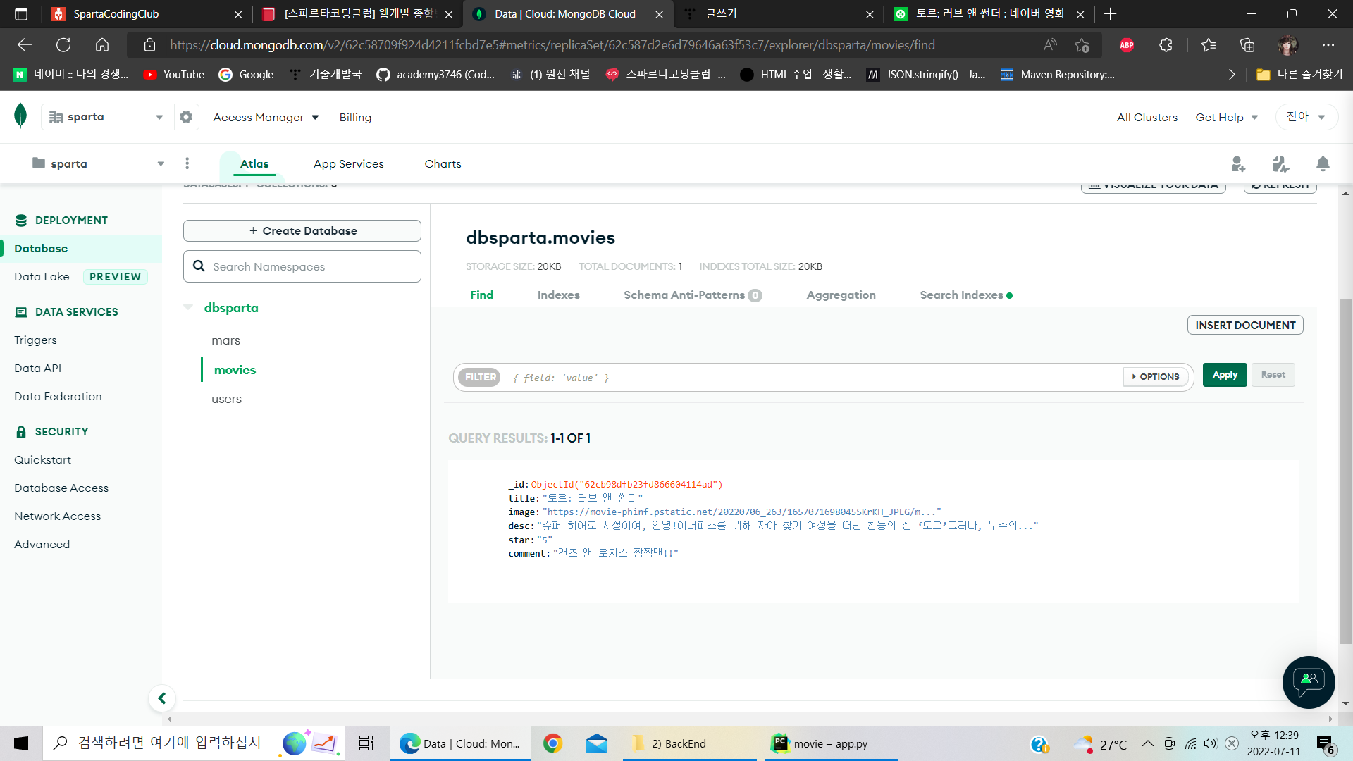1353x761 pixels.
Task: Collapse the dbsparta database tree
Action: pyautogui.click(x=188, y=307)
